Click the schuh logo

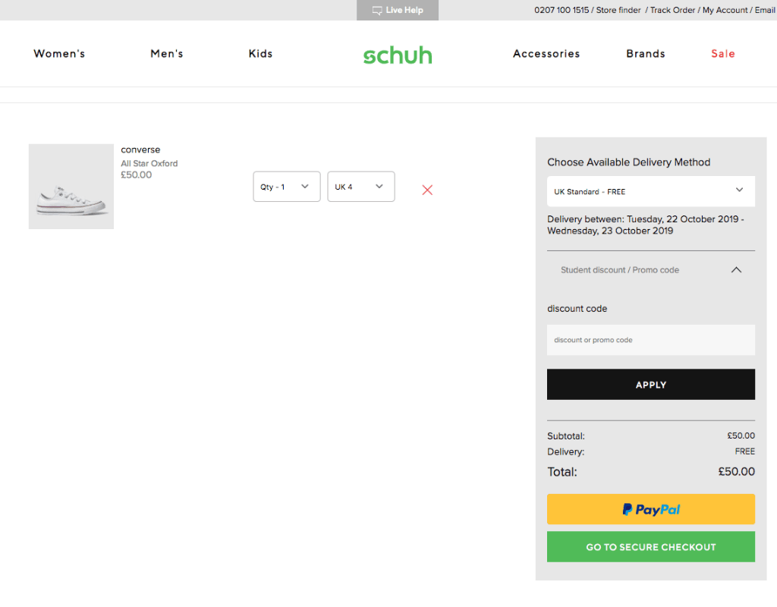(398, 55)
